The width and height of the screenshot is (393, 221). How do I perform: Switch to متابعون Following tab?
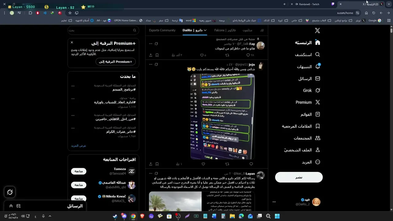click(247, 30)
